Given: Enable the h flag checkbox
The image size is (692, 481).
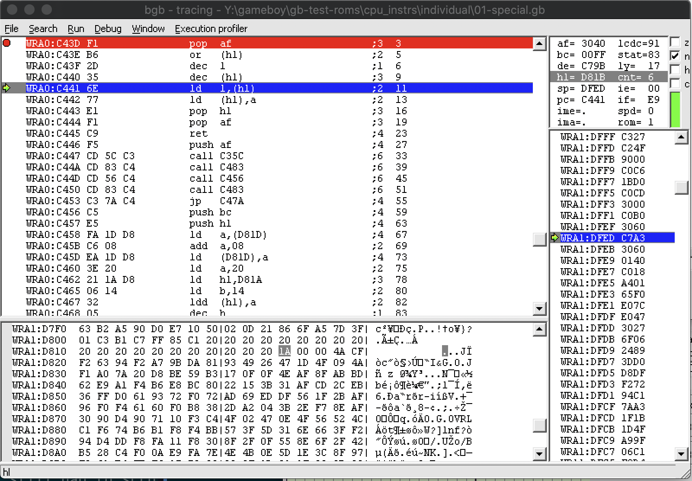Looking at the screenshot, I should pos(675,70).
